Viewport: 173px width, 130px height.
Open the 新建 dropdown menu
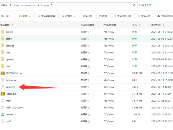pos(25,16)
